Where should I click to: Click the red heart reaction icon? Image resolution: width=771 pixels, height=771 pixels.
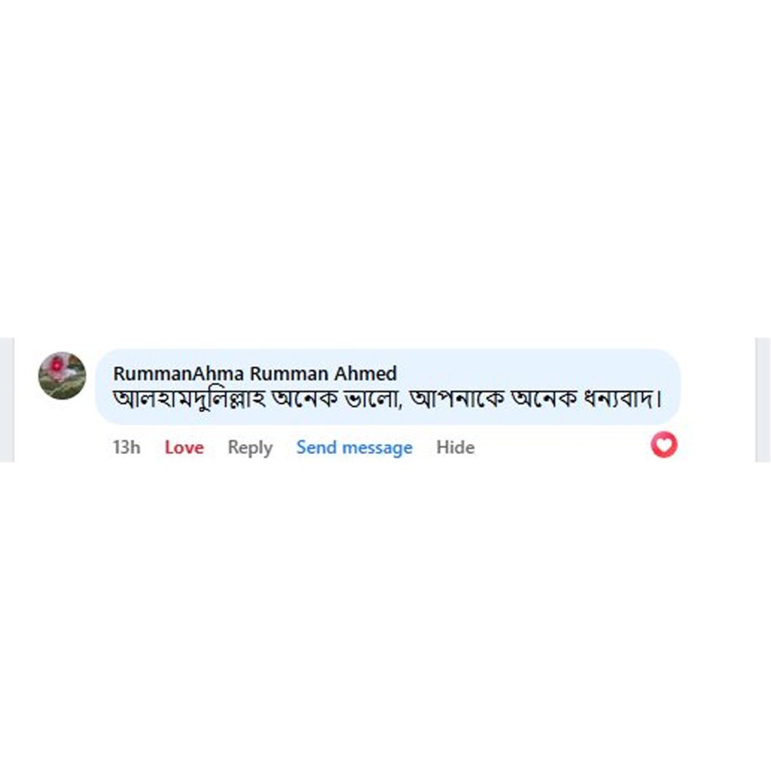point(663,446)
